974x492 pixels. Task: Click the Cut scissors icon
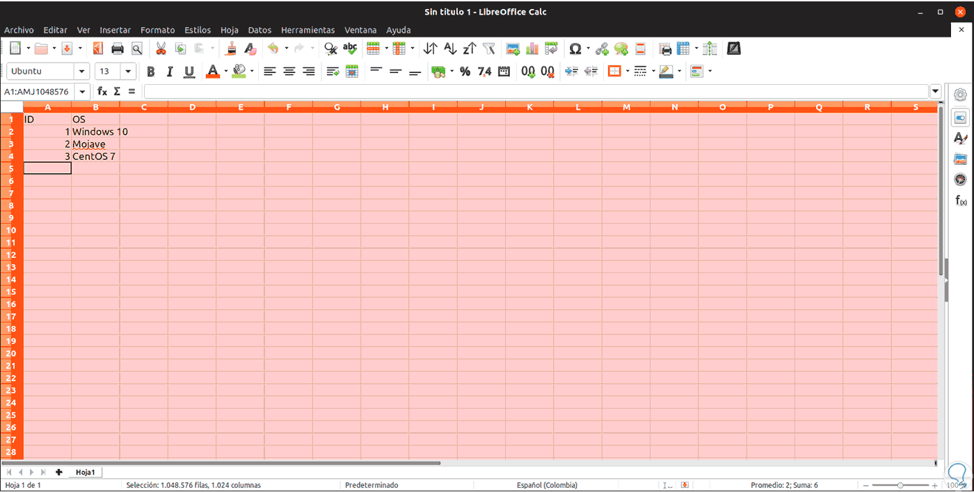pos(161,49)
